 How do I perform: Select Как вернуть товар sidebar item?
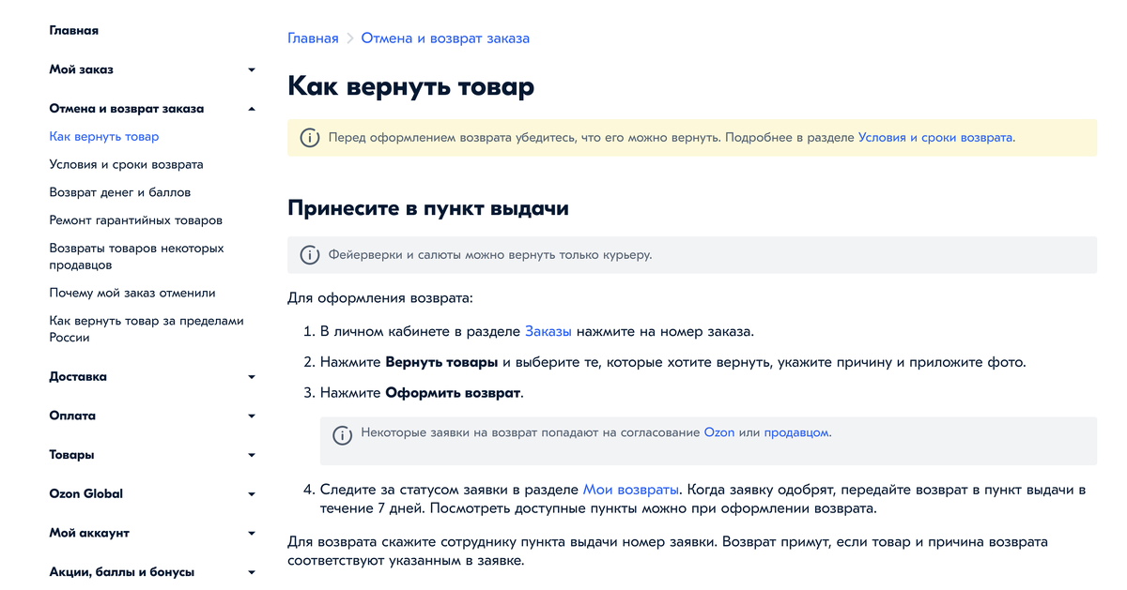point(104,137)
